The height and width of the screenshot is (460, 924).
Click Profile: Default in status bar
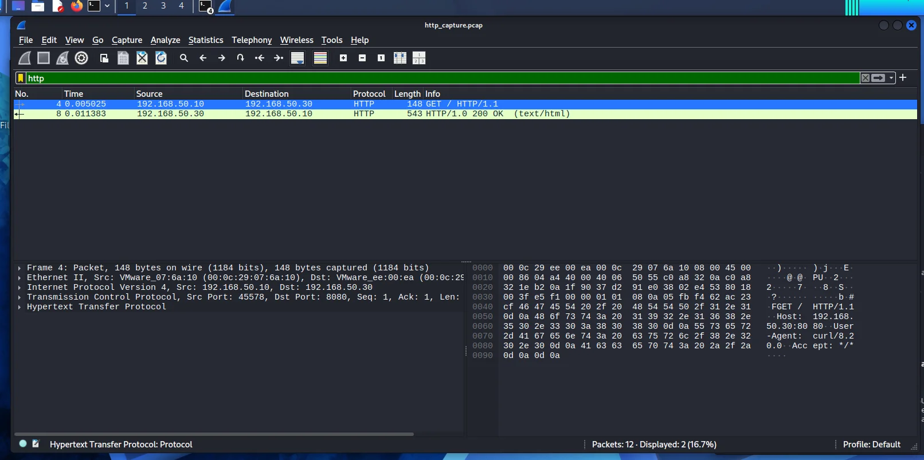871,445
